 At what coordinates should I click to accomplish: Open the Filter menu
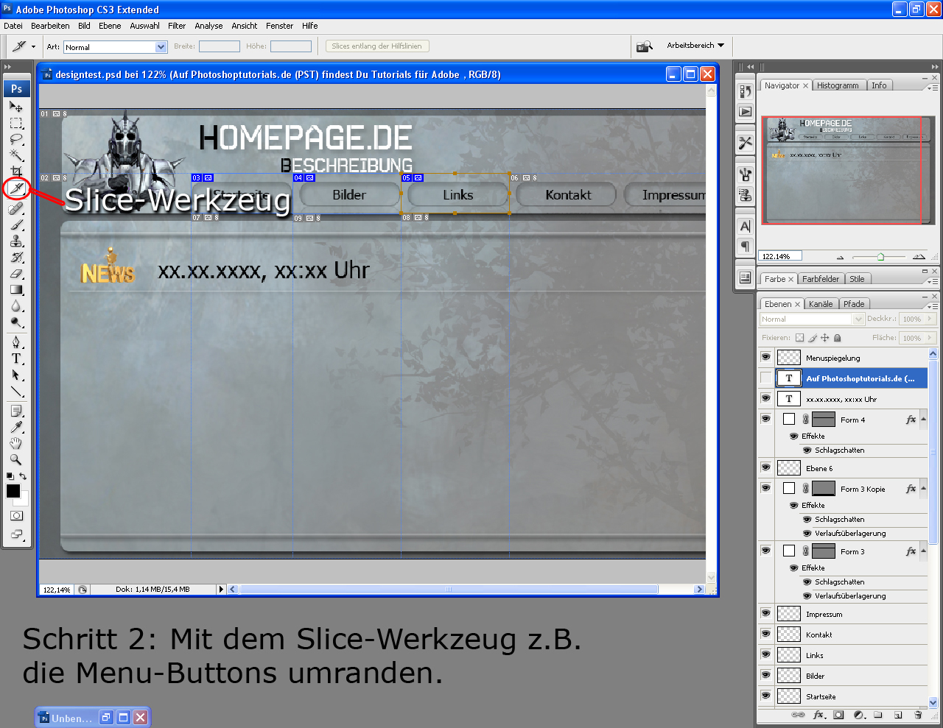coord(177,26)
